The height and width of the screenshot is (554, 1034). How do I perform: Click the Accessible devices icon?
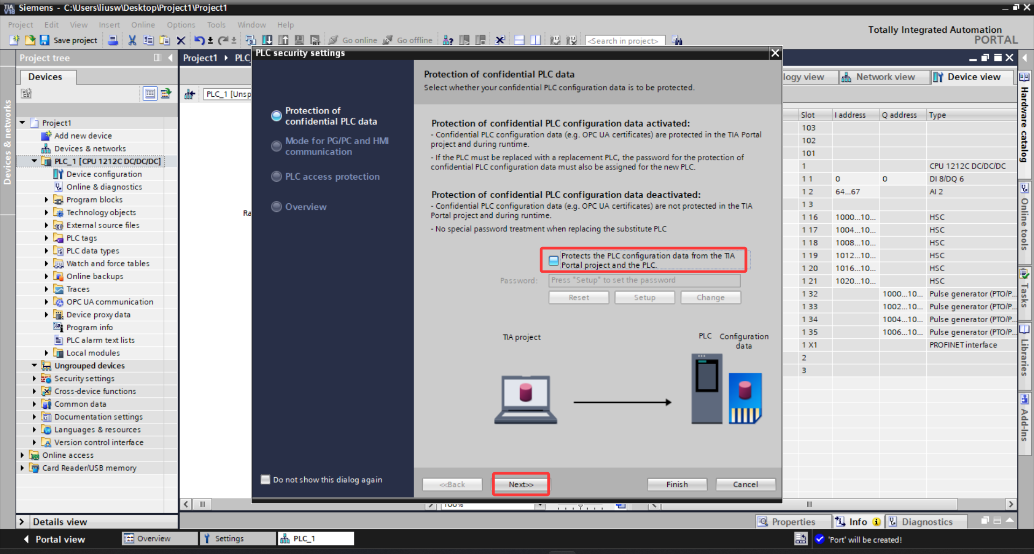pos(448,40)
